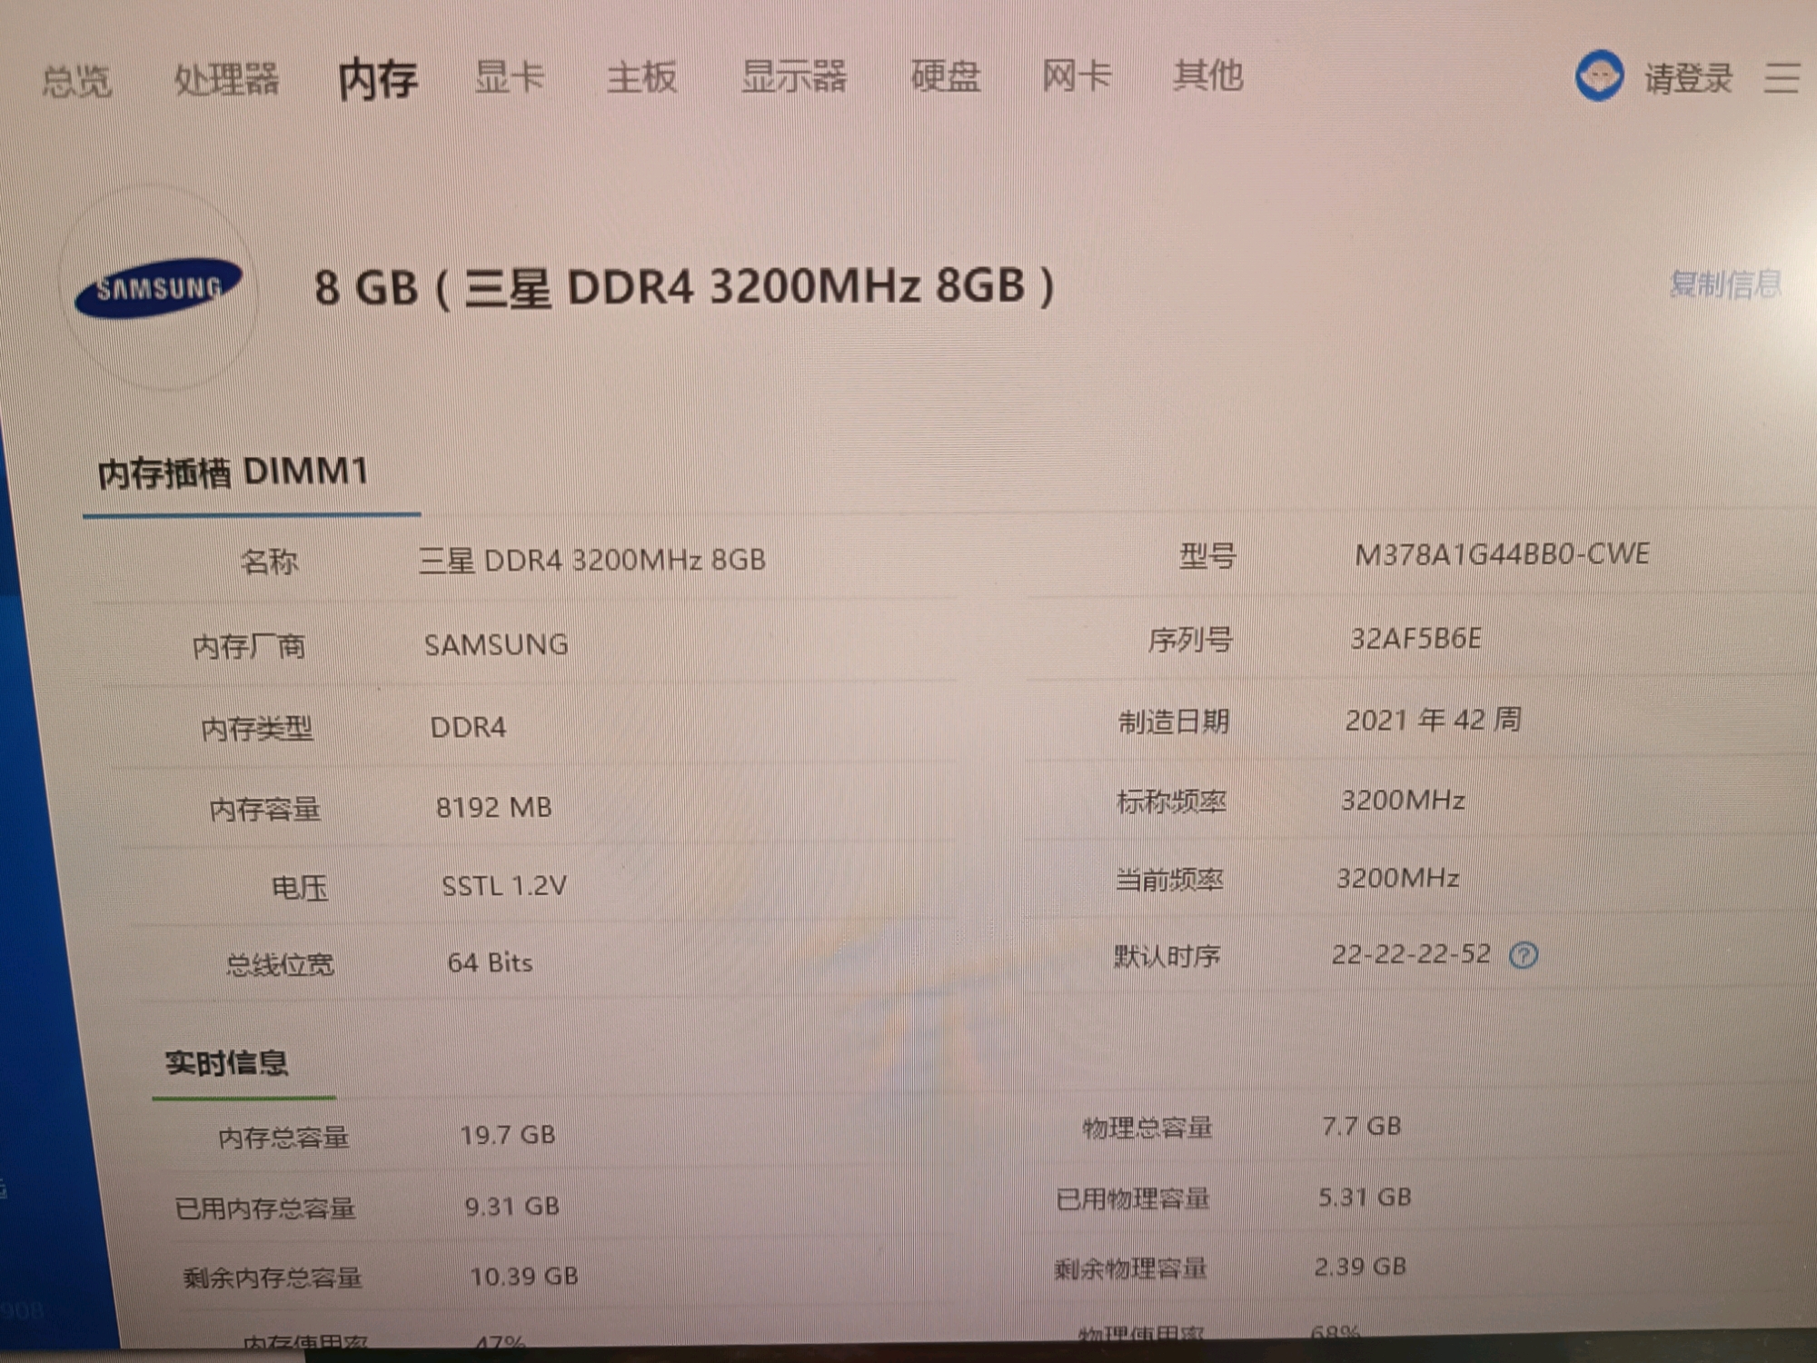
Task: Click the Samsung logo
Action: [x=158, y=288]
